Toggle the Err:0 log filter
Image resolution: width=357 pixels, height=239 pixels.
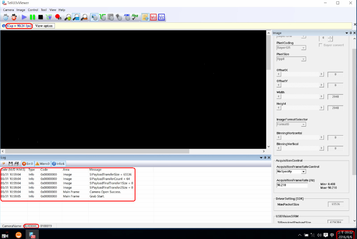pyautogui.click(x=27, y=164)
